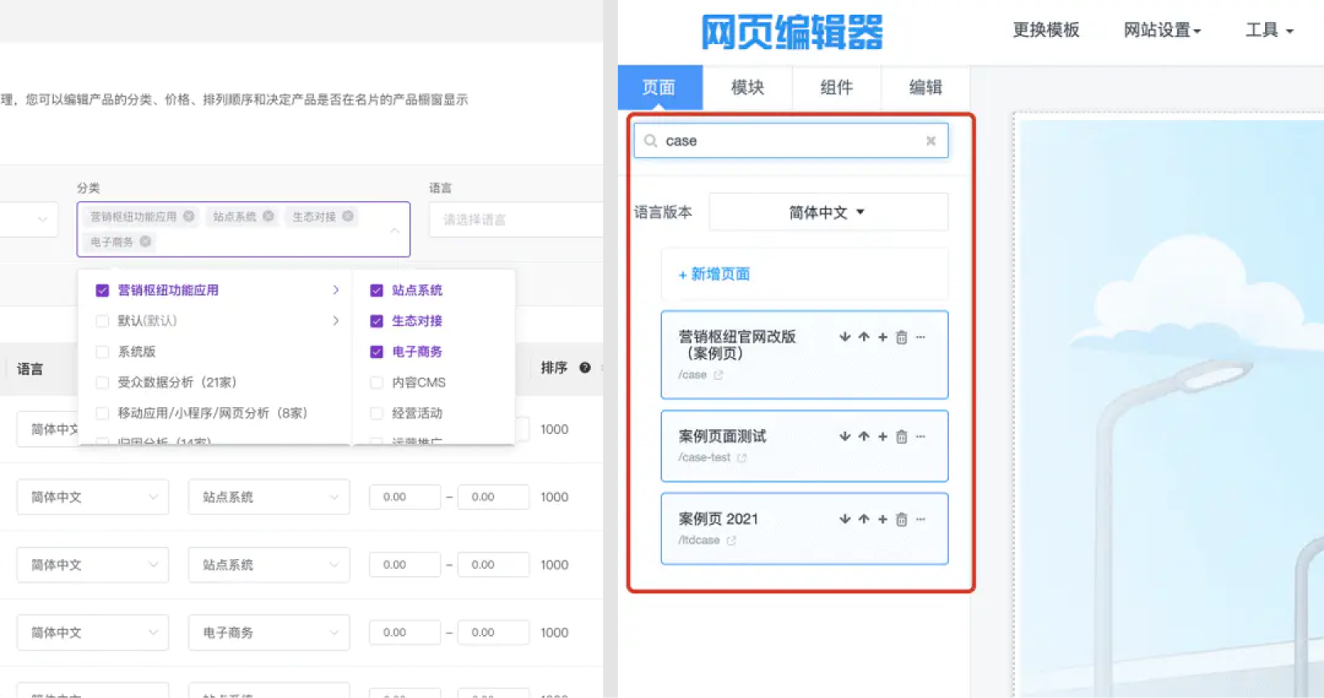The height and width of the screenshot is (698, 1324).
Task: Click the plus icon on 营销枢纽官网改版 card
Action: (x=883, y=337)
